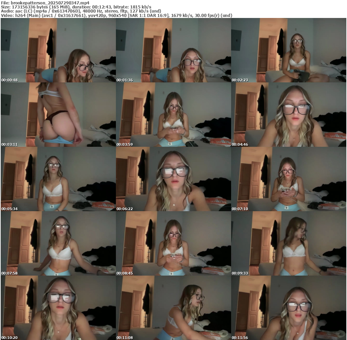Click the thumbnail at timestamp 00:03:59

173,115
